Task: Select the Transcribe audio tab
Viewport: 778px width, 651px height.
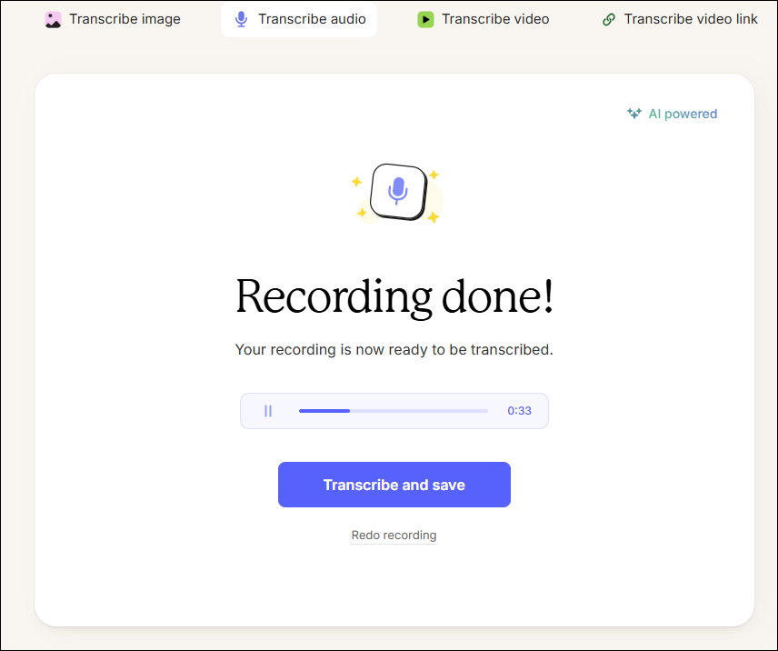Action: tap(299, 19)
